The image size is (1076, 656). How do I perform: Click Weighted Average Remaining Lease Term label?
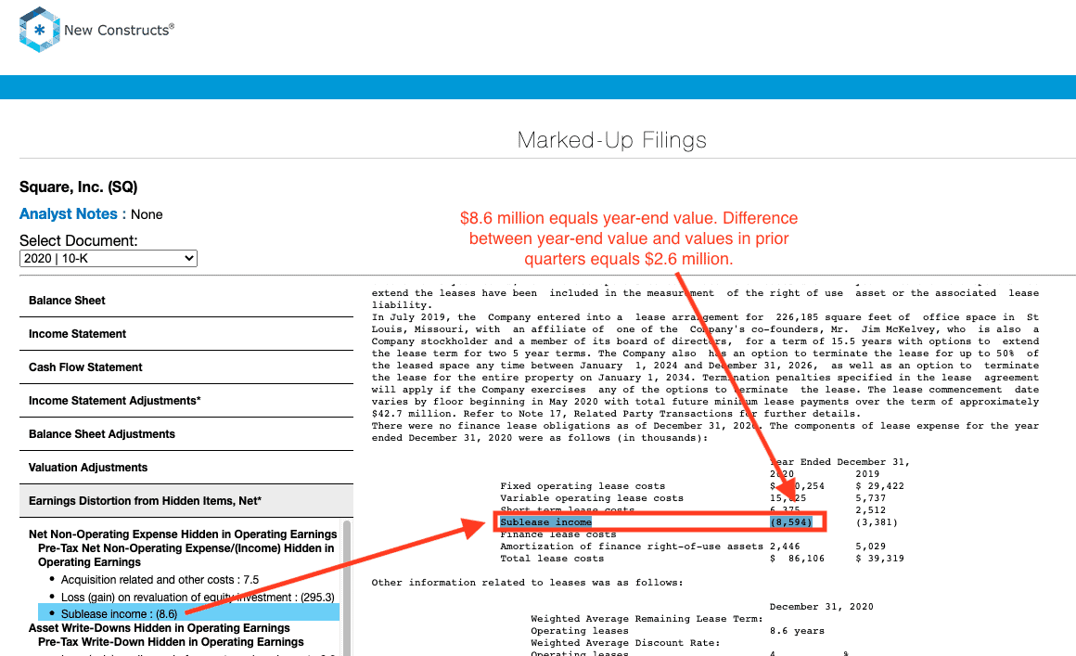[647, 618]
